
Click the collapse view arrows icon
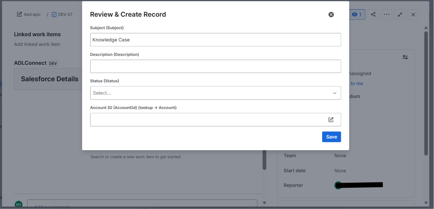[x=400, y=15]
